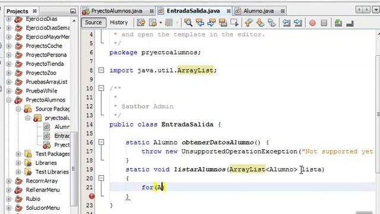Uncomment the selected code lines

350,23
